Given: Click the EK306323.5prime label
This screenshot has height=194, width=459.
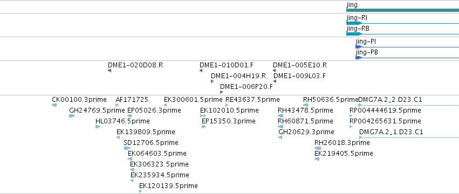Looking at the screenshot, I should click(x=159, y=165).
